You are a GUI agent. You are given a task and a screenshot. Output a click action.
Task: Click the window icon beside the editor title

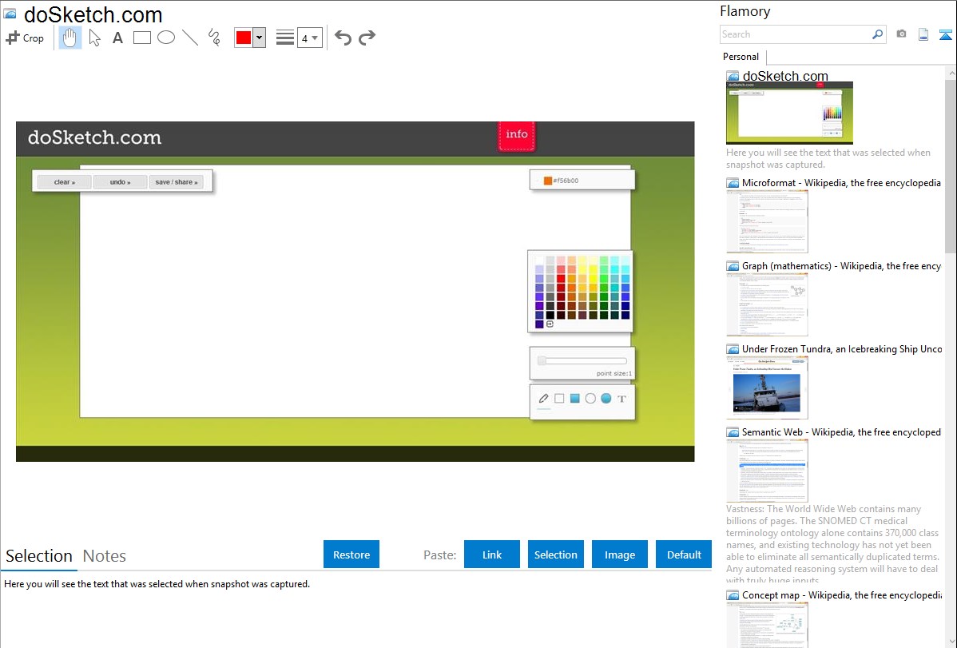tap(10, 14)
